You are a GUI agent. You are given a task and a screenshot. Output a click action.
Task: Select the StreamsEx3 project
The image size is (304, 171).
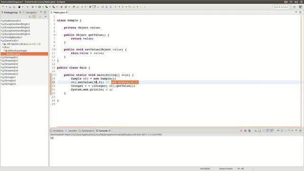coord(11,67)
